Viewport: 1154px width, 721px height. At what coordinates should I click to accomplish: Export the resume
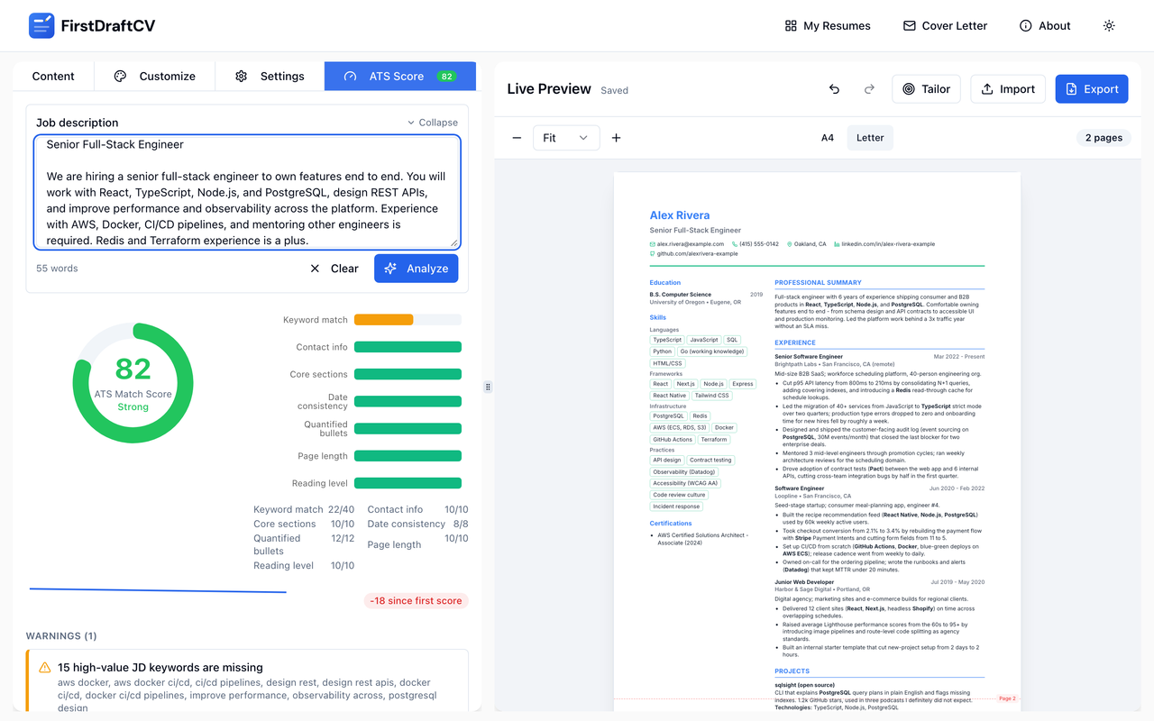pyautogui.click(x=1092, y=89)
